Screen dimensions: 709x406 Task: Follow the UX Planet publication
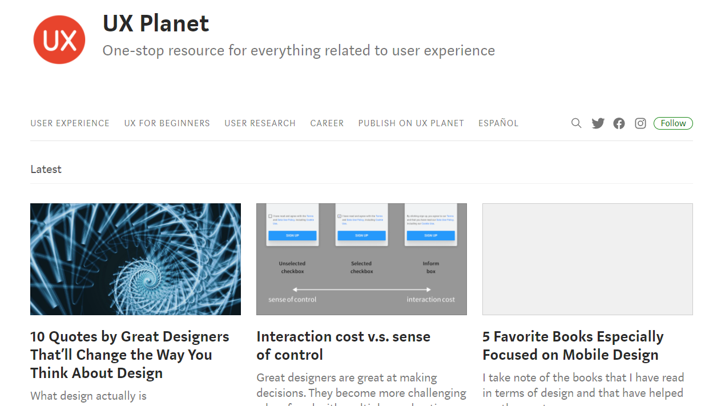[x=673, y=123]
